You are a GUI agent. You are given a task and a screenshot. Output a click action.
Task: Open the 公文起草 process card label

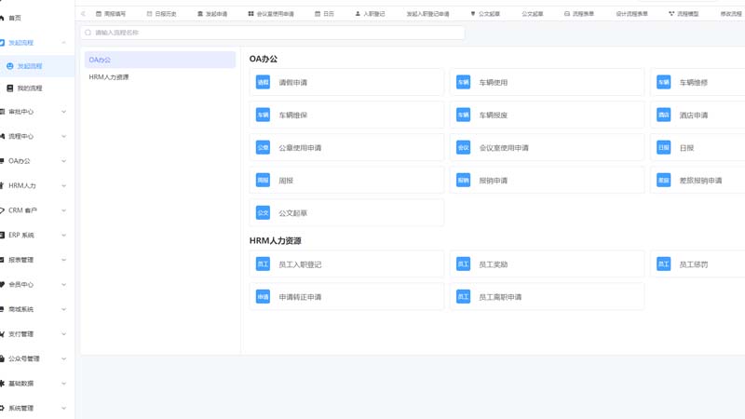pos(292,213)
